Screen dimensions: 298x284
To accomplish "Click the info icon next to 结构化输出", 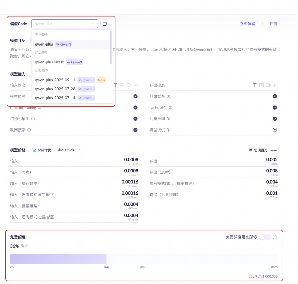I will [33, 119].
